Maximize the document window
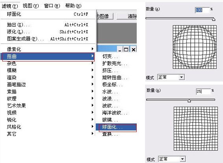Viewport: 223px width, 163px height. (x=126, y=49)
